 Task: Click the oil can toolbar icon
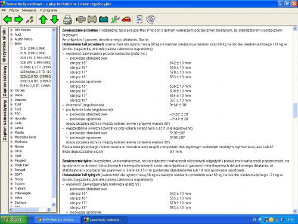click(139, 20)
